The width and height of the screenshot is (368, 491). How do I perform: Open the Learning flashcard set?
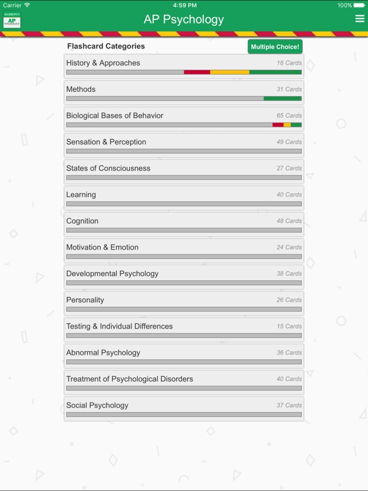(184, 198)
